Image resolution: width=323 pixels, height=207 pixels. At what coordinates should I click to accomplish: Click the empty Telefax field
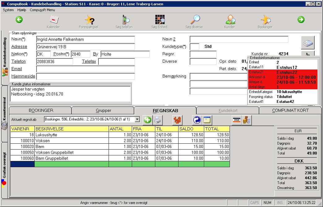pos(117,61)
